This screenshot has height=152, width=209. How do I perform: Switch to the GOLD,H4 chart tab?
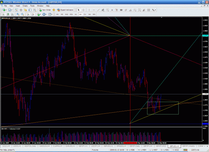(x=6, y=146)
